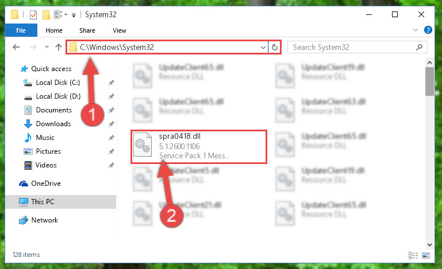Select the spra0418.dll file
This screenshot has width=442, height=269.
(x=199, y=146)
